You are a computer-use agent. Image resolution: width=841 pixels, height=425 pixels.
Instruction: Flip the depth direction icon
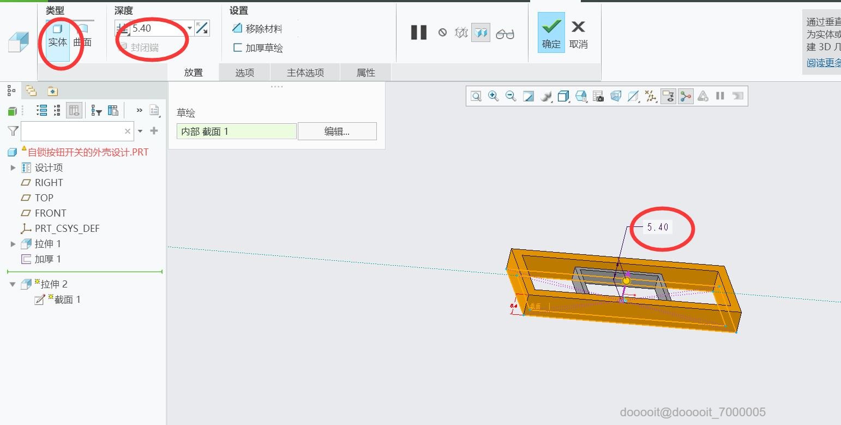tap(202, 28)
